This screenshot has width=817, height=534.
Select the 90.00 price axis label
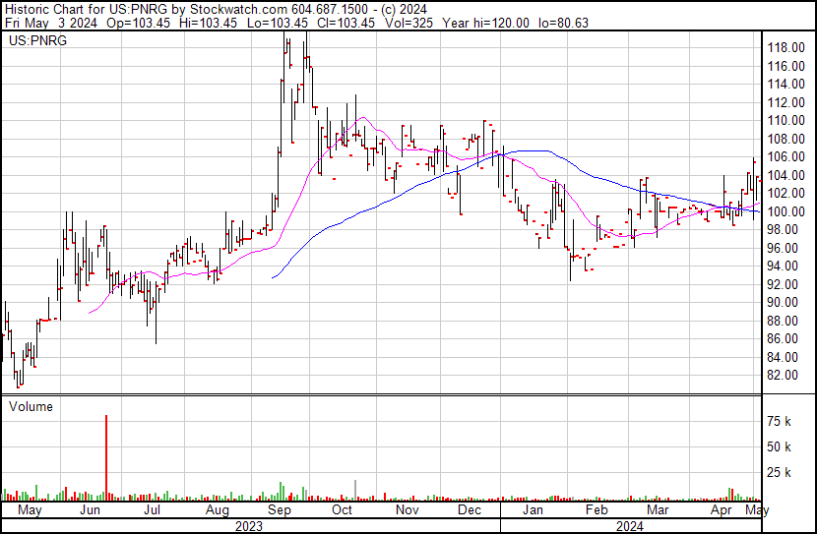pyautogui.click(x=783, y=302)
